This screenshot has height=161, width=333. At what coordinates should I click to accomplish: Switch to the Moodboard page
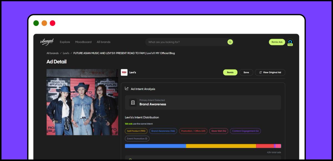pyautogui.click(x=83, y=42)
